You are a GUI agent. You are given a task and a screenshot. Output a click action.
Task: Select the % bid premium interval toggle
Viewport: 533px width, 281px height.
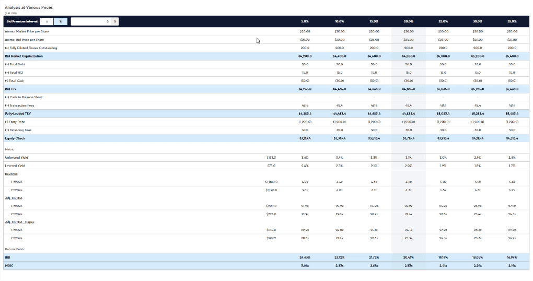(x=60, y=21)
